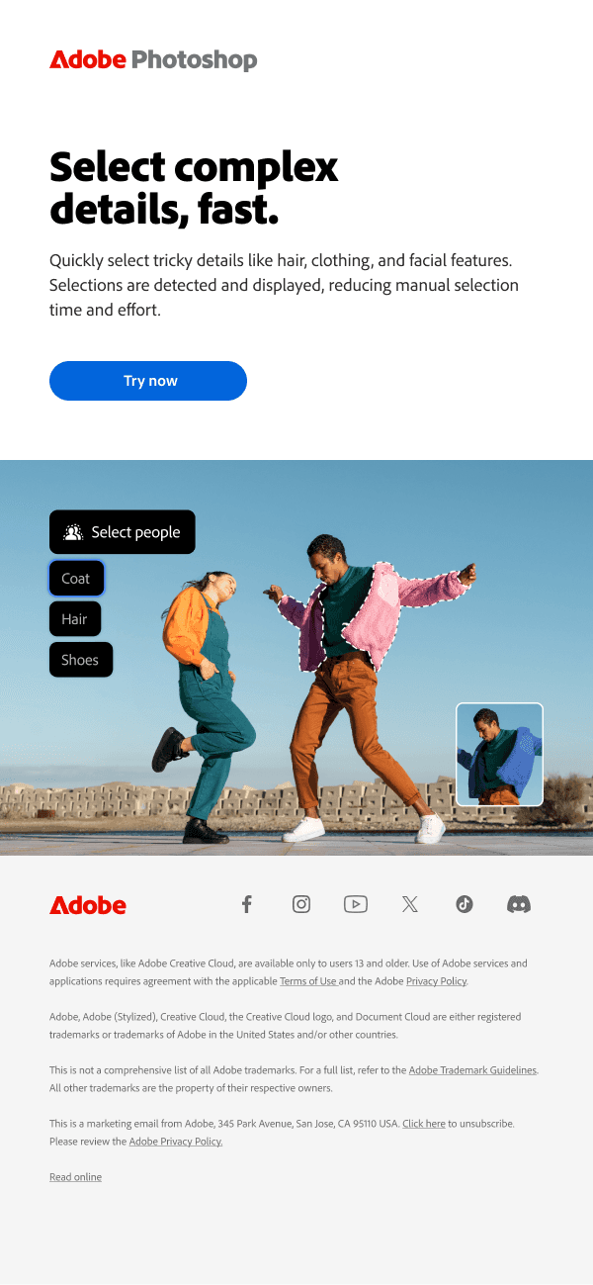The height and width of the screenshot is (1285, 593).
Task: Select the Coat option chip
Action: tap(76, 579)
